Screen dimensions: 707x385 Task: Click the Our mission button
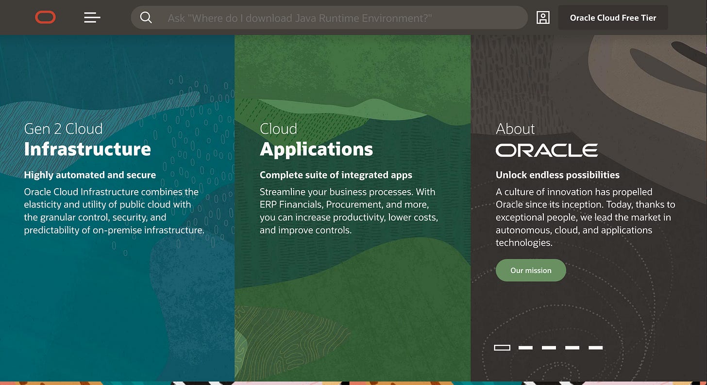coord(531,271)
